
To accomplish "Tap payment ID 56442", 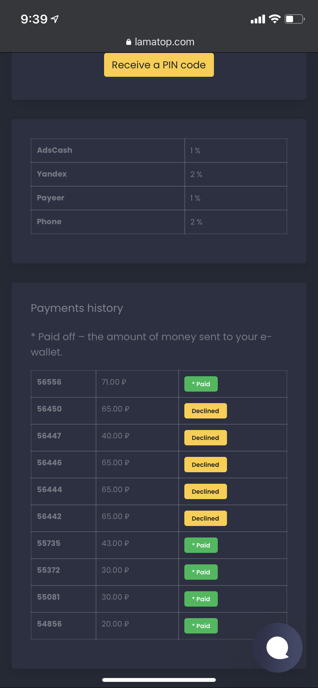I will (49, 516).
